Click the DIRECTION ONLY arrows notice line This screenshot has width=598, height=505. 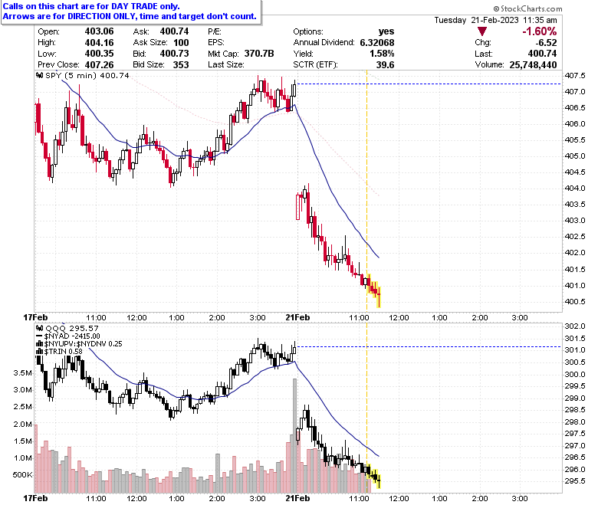click(x=130, y=16)
